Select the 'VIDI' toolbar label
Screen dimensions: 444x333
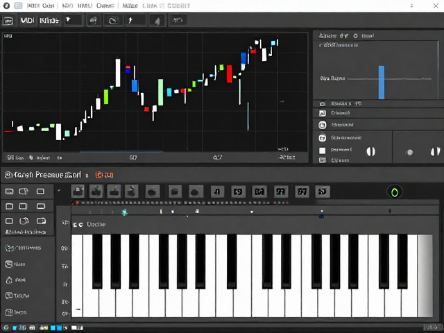(27, 20)
